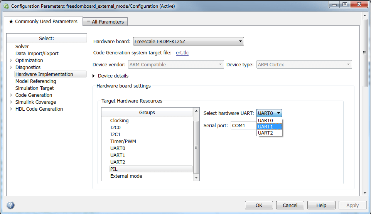371x214 pixels.
Task: Expand the Diagnostics tree node
Action: pos(11,67)
